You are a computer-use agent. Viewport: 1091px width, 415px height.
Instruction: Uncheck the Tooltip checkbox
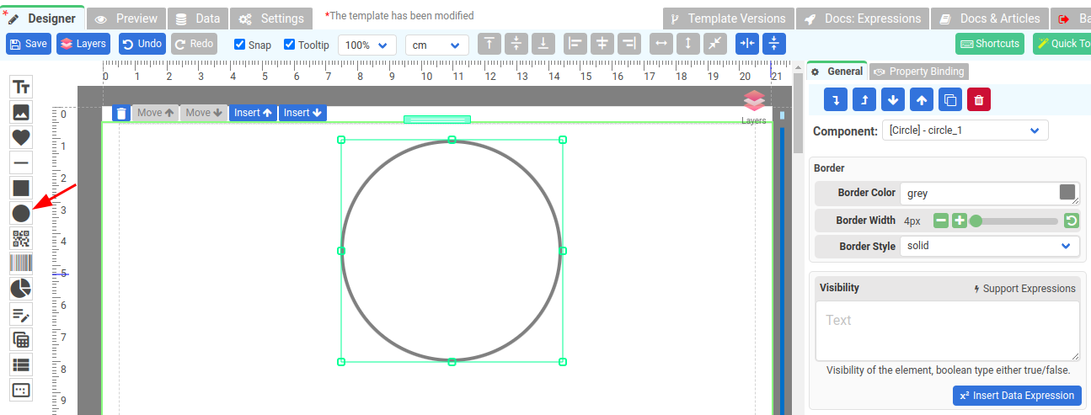(290, 45)
